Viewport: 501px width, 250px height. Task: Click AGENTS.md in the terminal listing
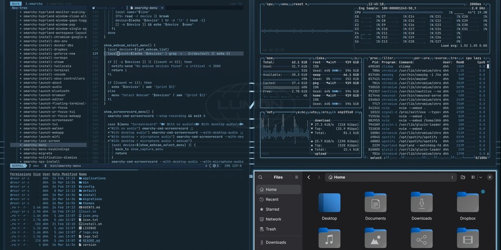[91, 207]
